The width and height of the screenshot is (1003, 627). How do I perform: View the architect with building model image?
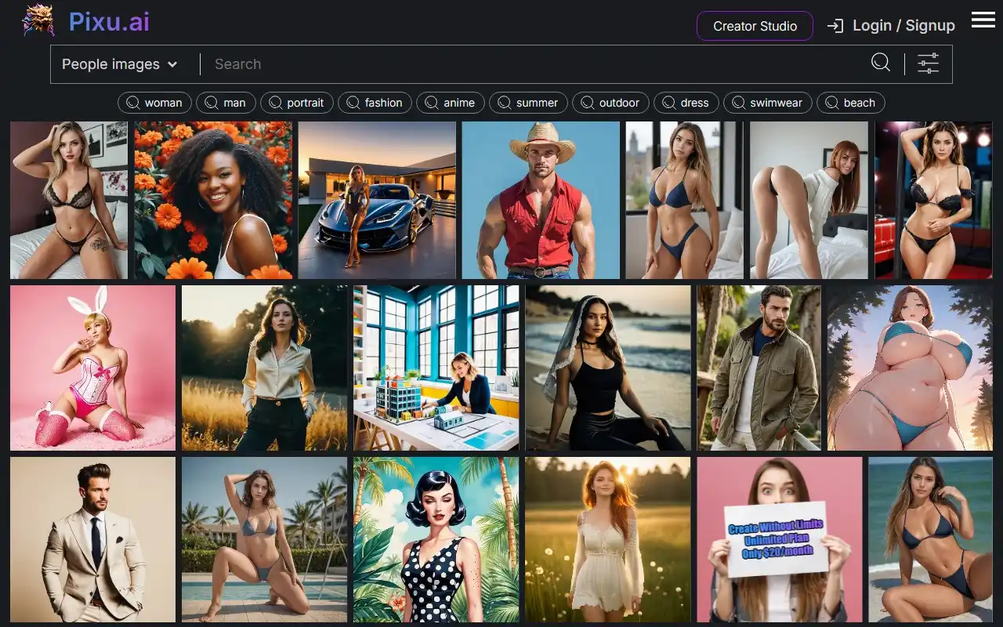[x=436, y=368]
